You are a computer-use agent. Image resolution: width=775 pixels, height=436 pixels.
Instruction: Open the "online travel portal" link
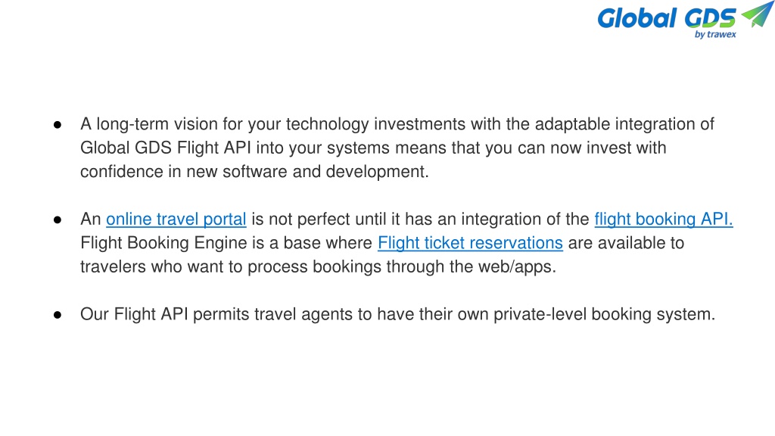[176, 219]
